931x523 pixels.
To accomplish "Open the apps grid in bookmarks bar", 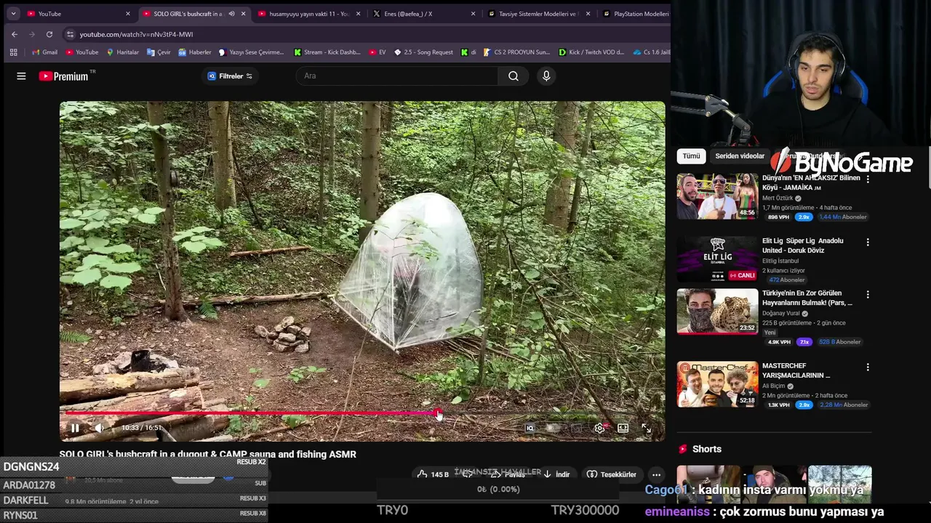I will click(13, 52).
